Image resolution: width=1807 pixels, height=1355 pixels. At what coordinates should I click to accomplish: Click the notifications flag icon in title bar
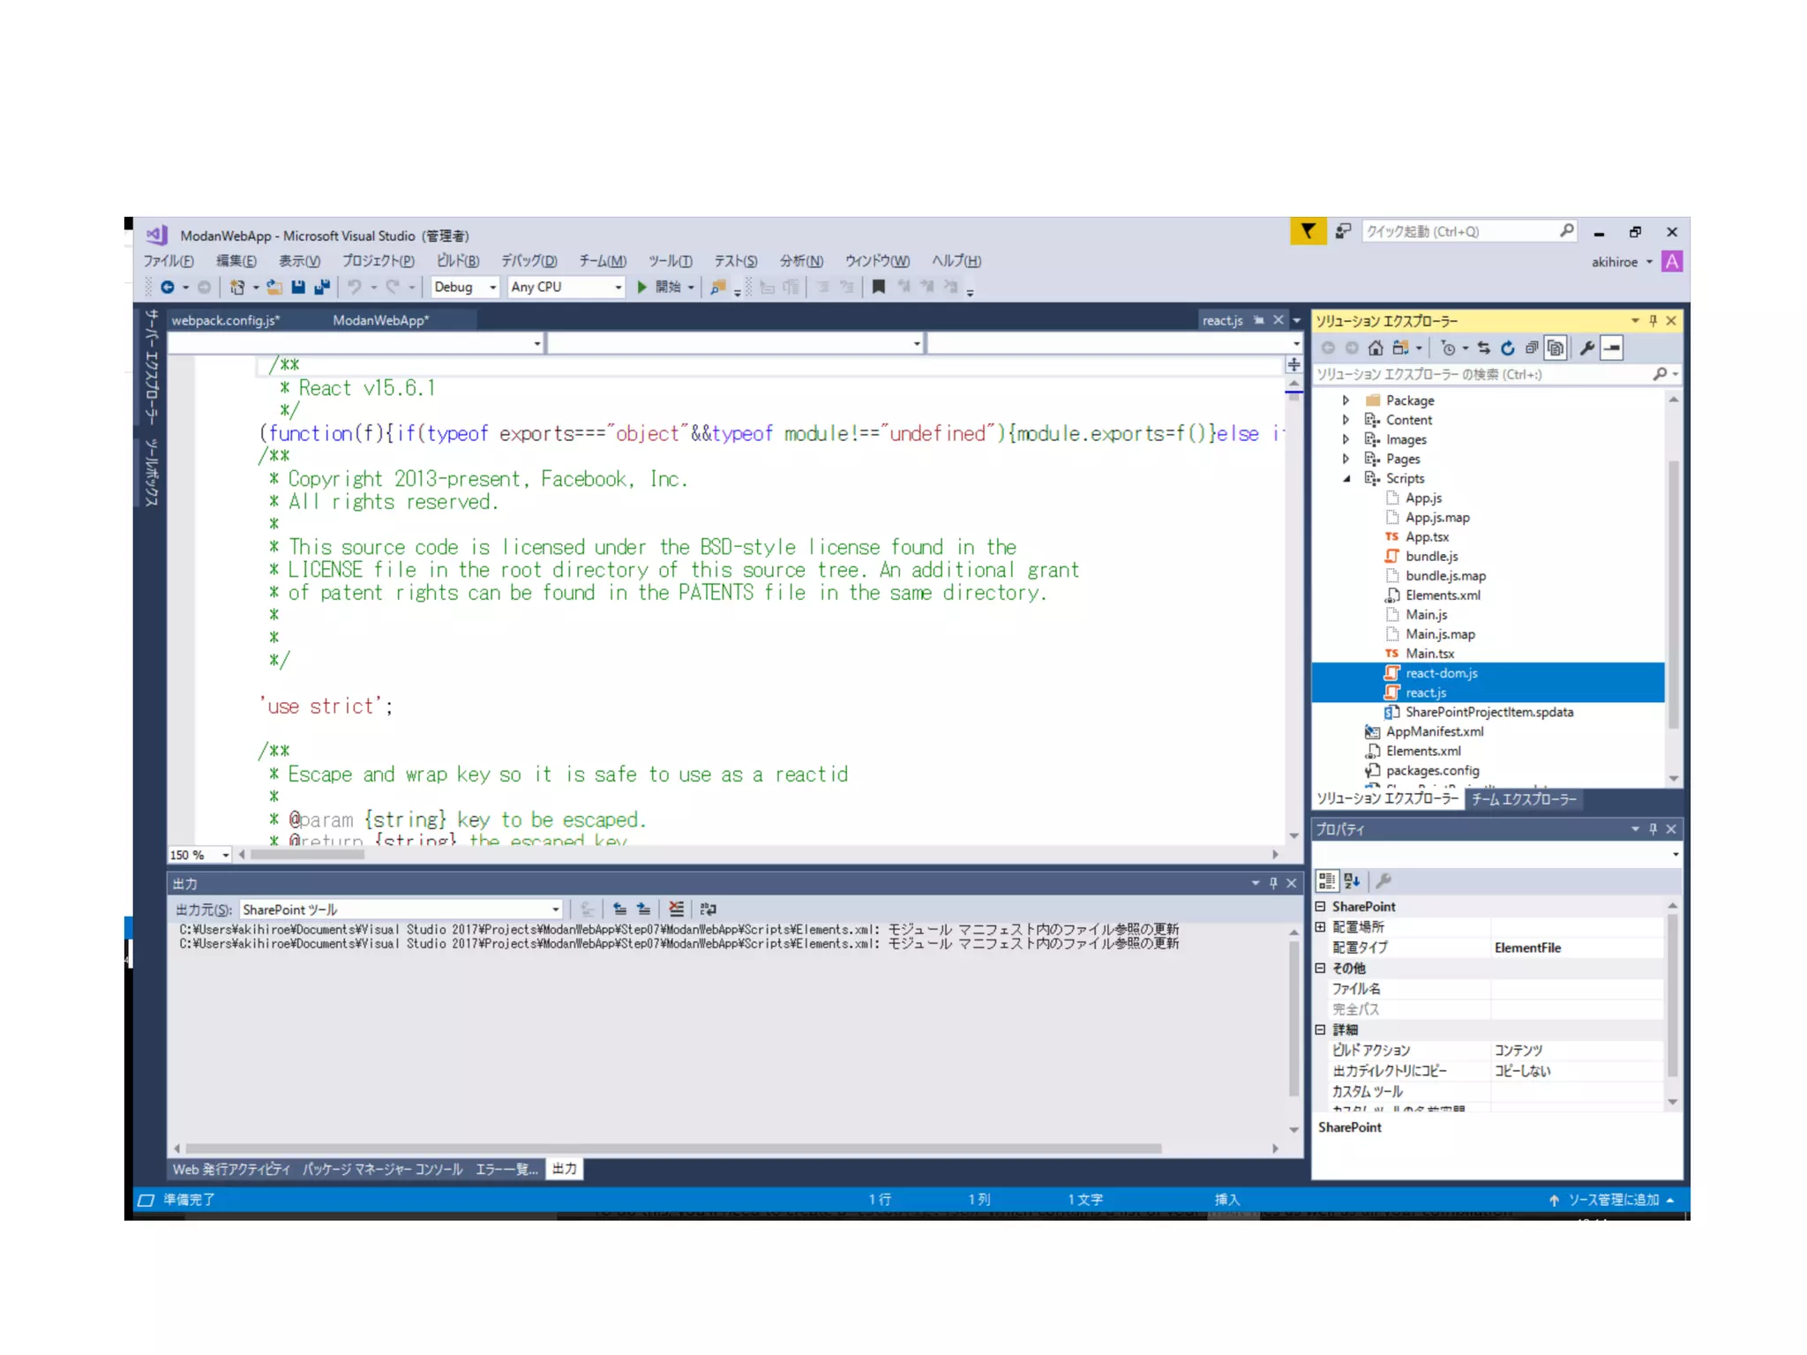1308,231
